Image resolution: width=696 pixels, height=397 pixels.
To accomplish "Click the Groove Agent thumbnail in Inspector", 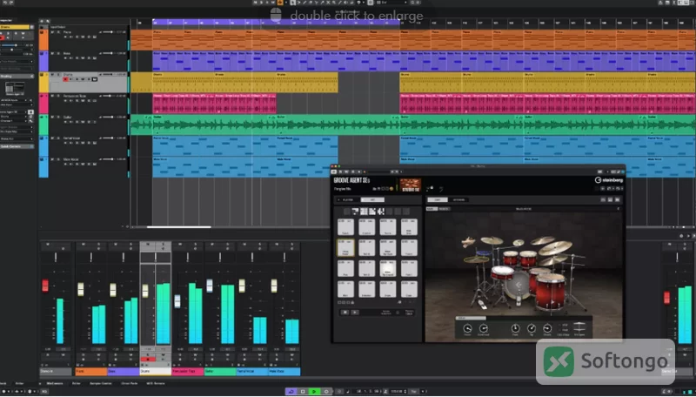I will pos(15,87).
